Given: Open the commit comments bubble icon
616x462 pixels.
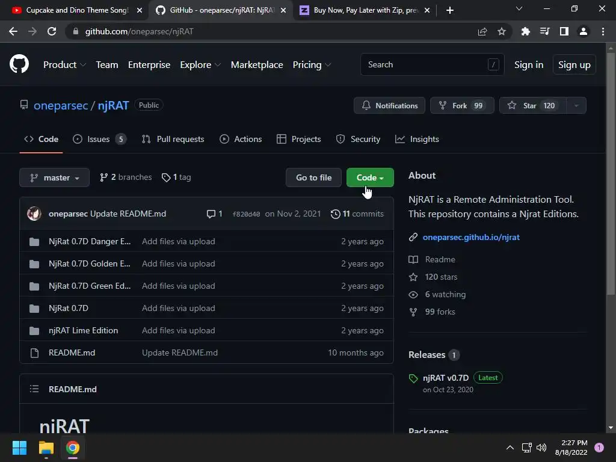Looking at the screenshot, I should click(211, 214).
